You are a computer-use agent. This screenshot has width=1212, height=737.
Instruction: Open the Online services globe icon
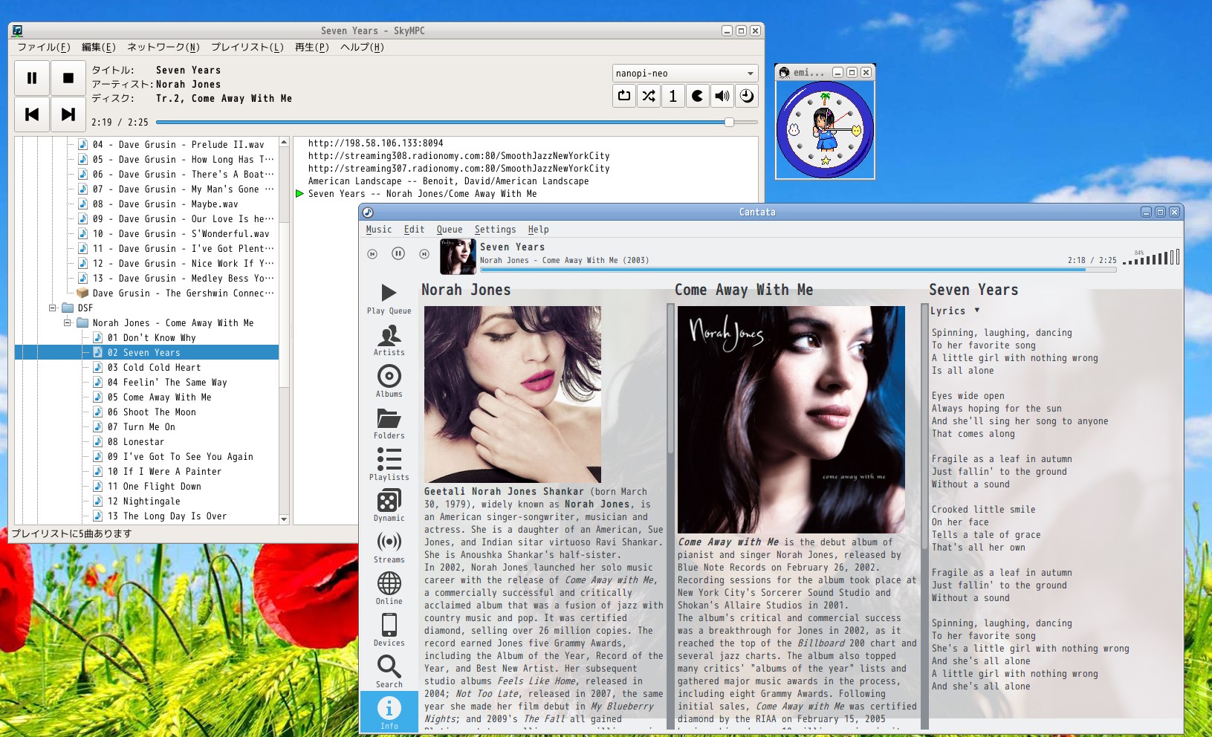click(x=389, y=588)
